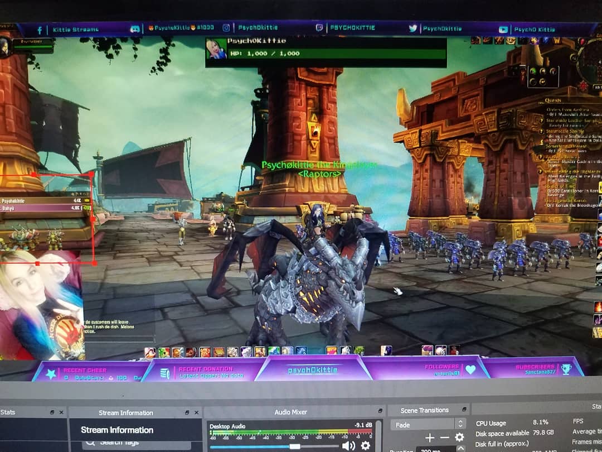Click the FPS stat label
602x452 pixels.
pos(578,421)
